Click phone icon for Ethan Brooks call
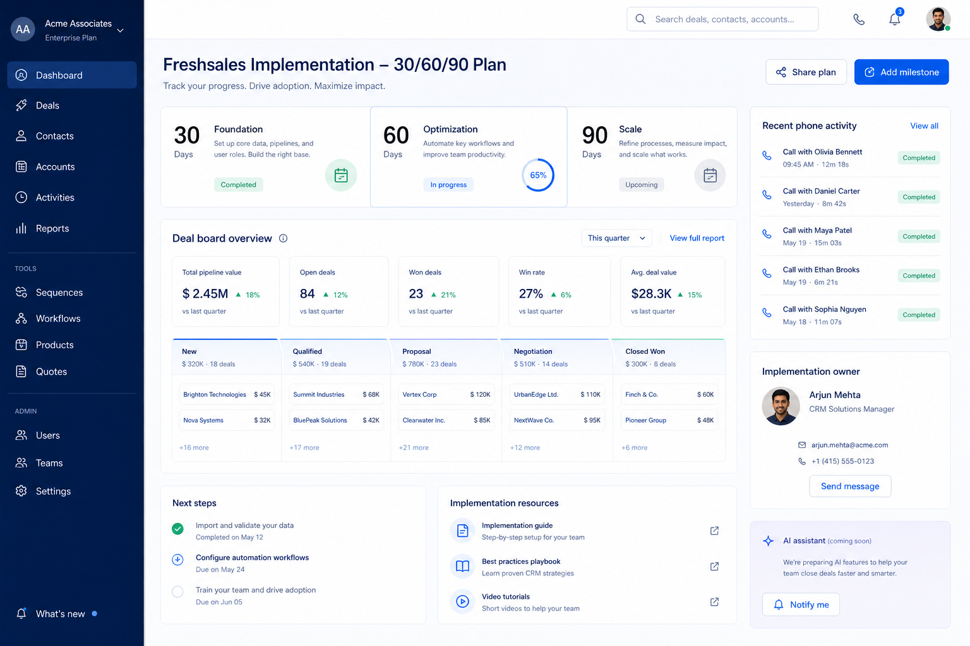Image resolution: width=970 pixels, height=646 pixels. [x=767, y=273]
